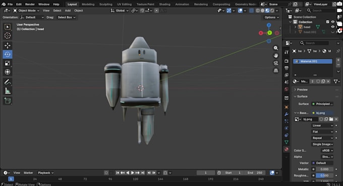The image size is (343, 186).
Task: Toggle visibility eye of Collection
Action: (333, 22)
